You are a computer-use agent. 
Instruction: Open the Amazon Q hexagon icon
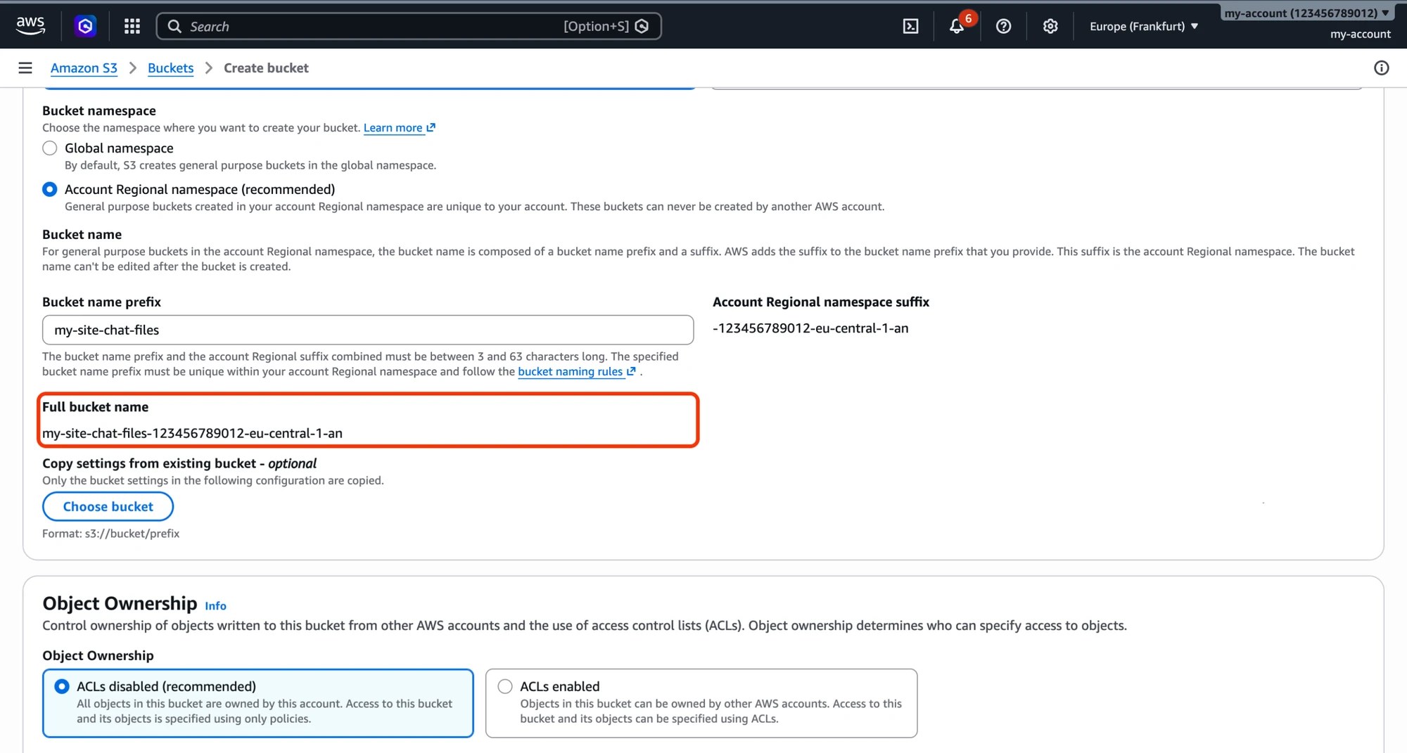click(85, 26)
